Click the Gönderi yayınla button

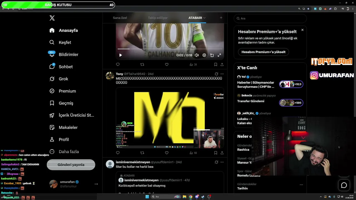click(71, 165)
